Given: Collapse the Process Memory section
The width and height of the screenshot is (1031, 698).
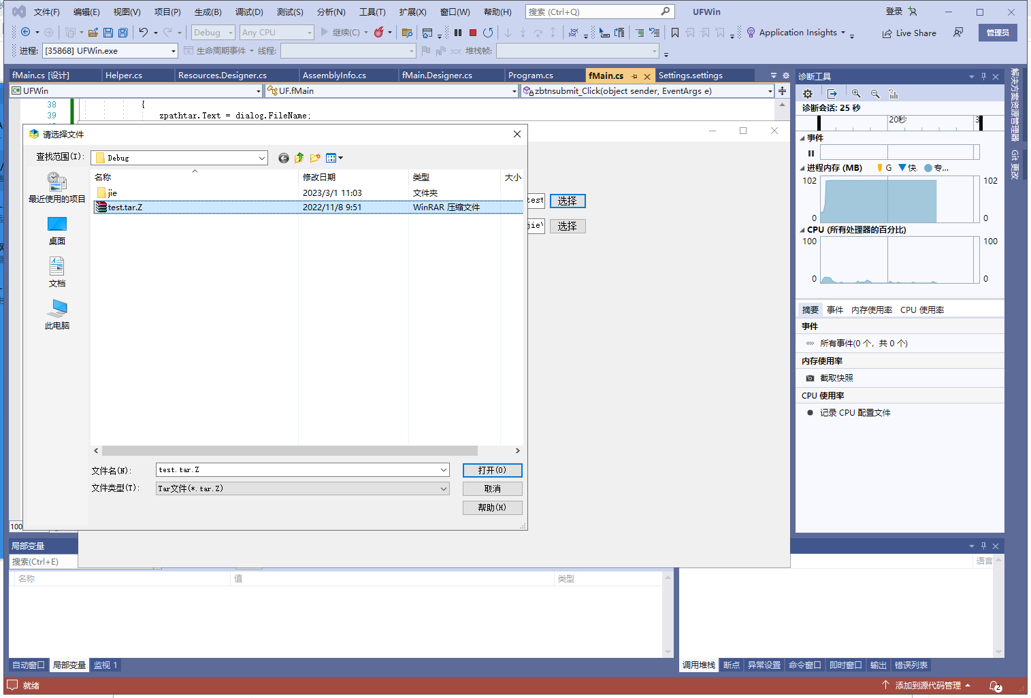Looking at the screenshot, I should (802, 168).
